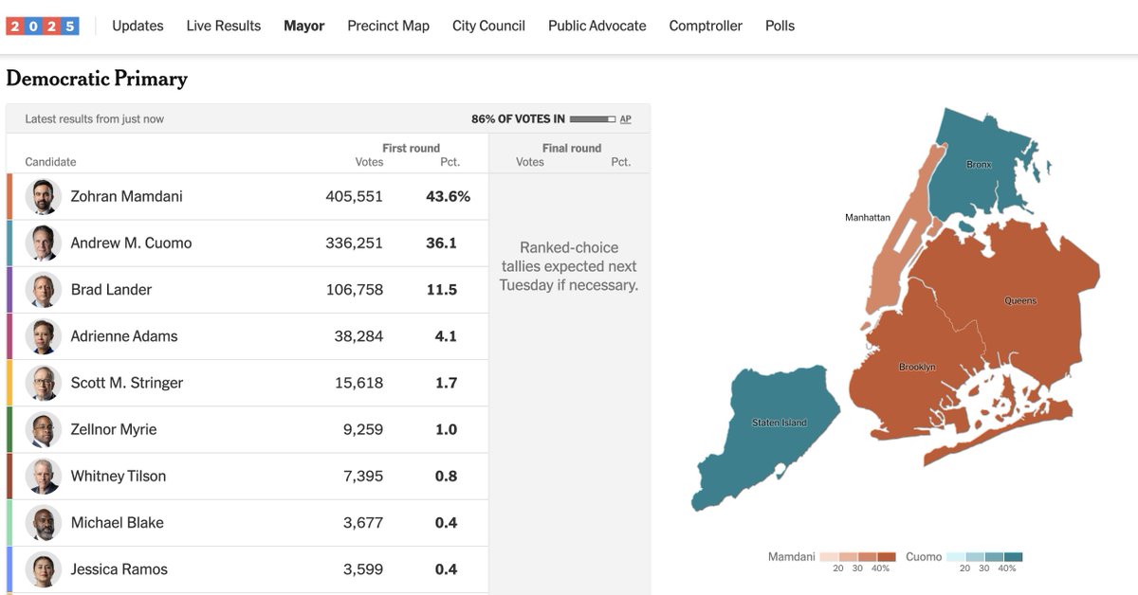
Task: Select the Polls nav item
Action: [780, 26]
